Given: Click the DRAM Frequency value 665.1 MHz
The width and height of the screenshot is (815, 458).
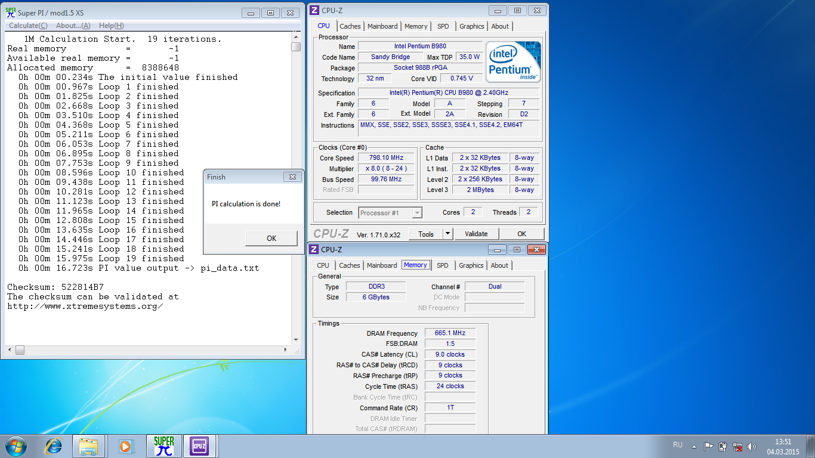Looking at the screenshot, I should [450, 333].
